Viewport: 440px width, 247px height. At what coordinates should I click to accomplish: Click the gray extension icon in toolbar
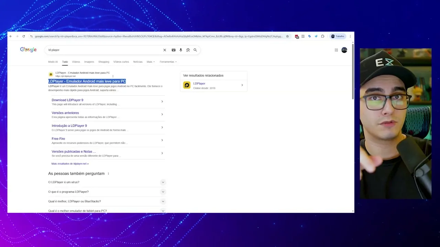click(303, 36)
